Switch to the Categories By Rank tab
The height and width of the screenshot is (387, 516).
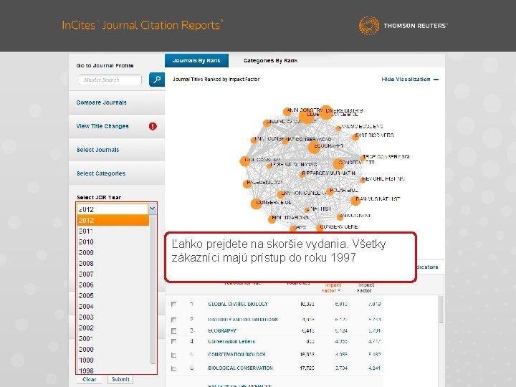(x=270, y=60)
